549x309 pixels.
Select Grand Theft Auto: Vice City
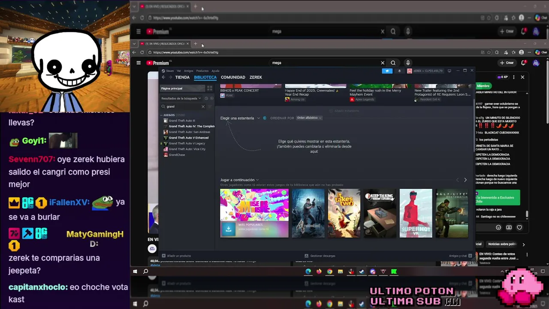[184, 149]
